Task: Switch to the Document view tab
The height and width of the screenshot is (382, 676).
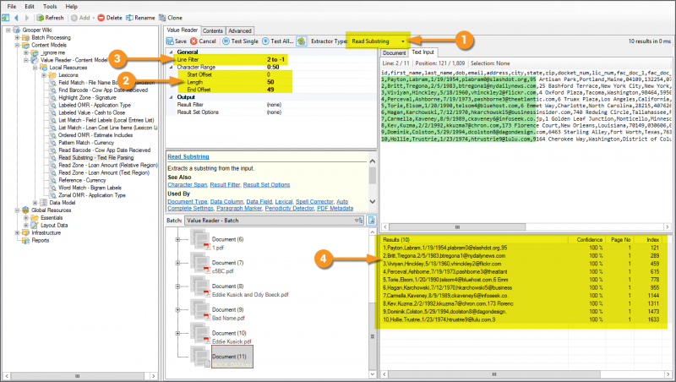Action: (x=395, y=52)
